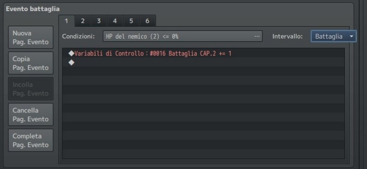
Task: Click the Intervallo label
Action: coord(288,37)
